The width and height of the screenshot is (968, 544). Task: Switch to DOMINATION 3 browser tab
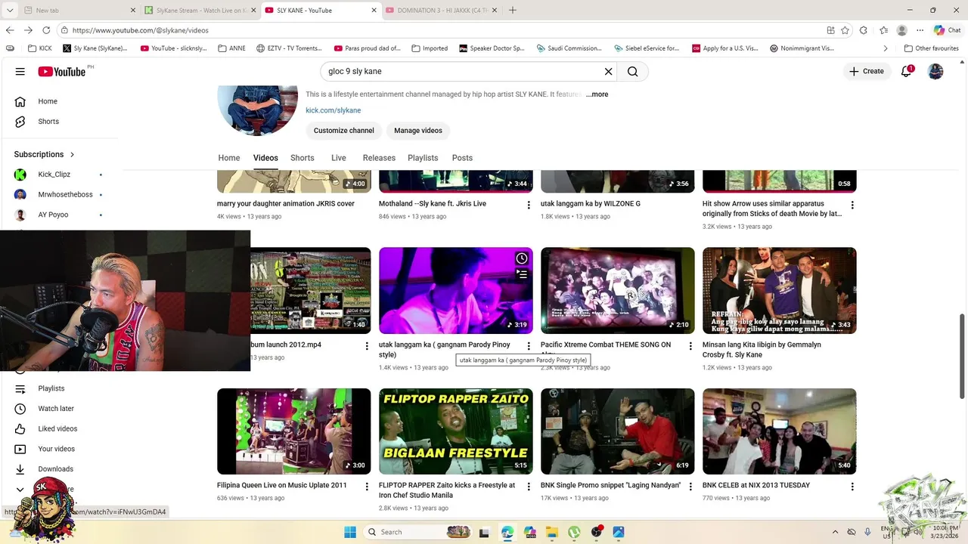point(442,11)
